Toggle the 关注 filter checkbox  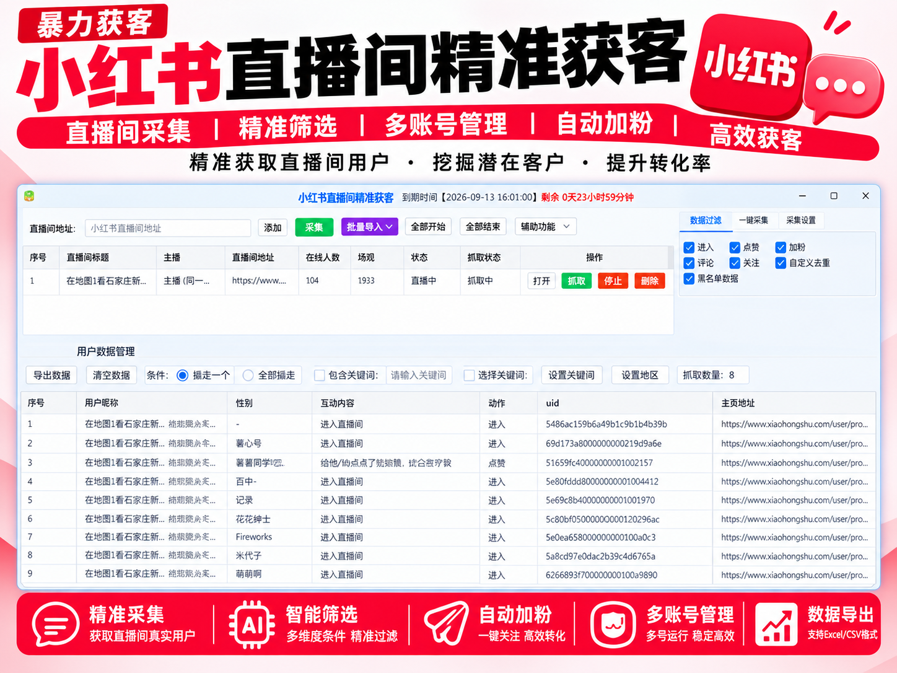click(735, 263)
